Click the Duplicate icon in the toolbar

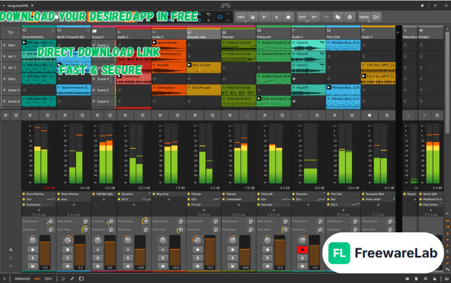[339, 17]
